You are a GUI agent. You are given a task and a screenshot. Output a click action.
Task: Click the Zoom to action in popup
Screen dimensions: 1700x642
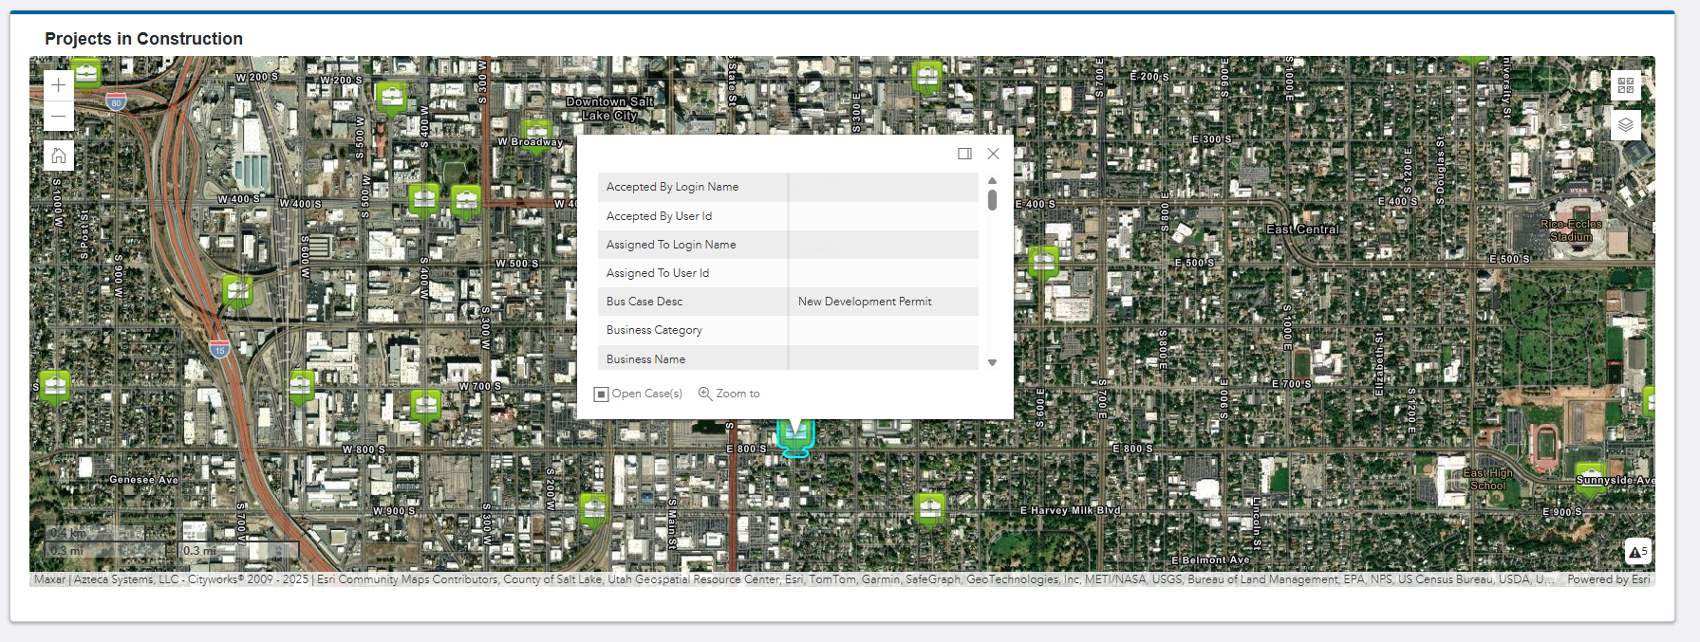tap(729, 394)
